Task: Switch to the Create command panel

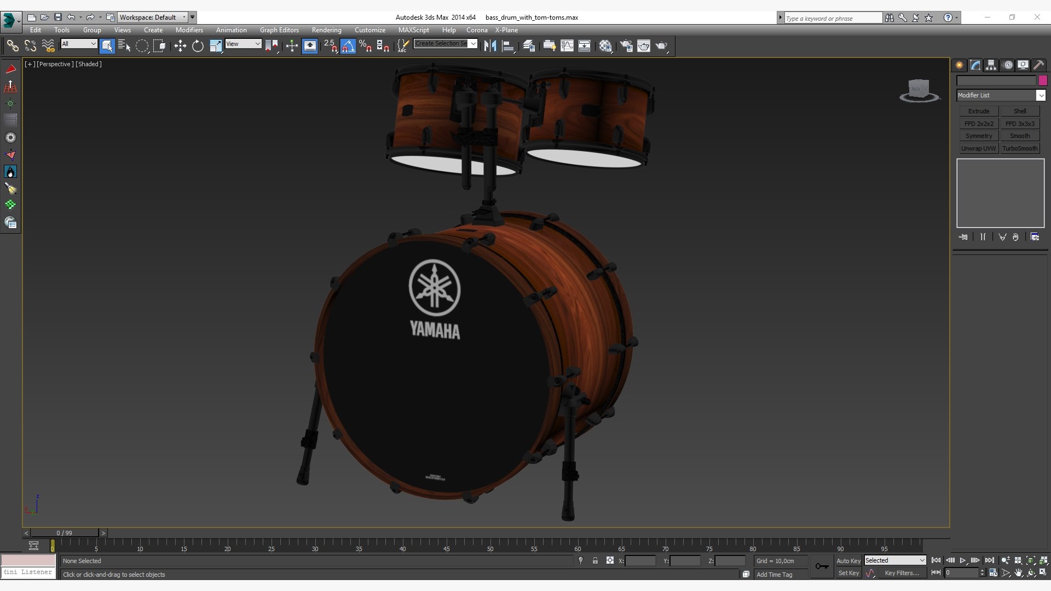Action: [960, 65]
